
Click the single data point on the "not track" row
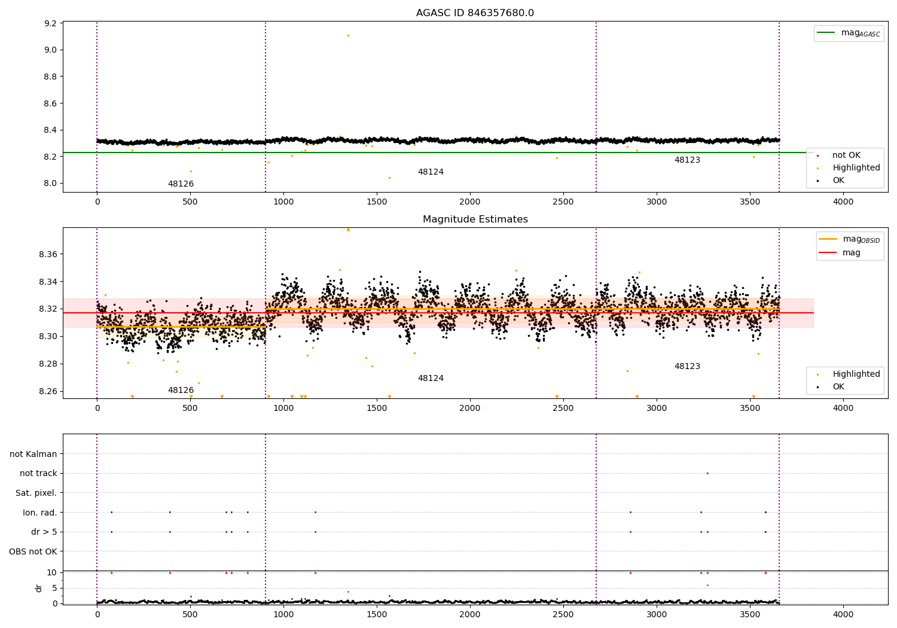tap(707, 473)
